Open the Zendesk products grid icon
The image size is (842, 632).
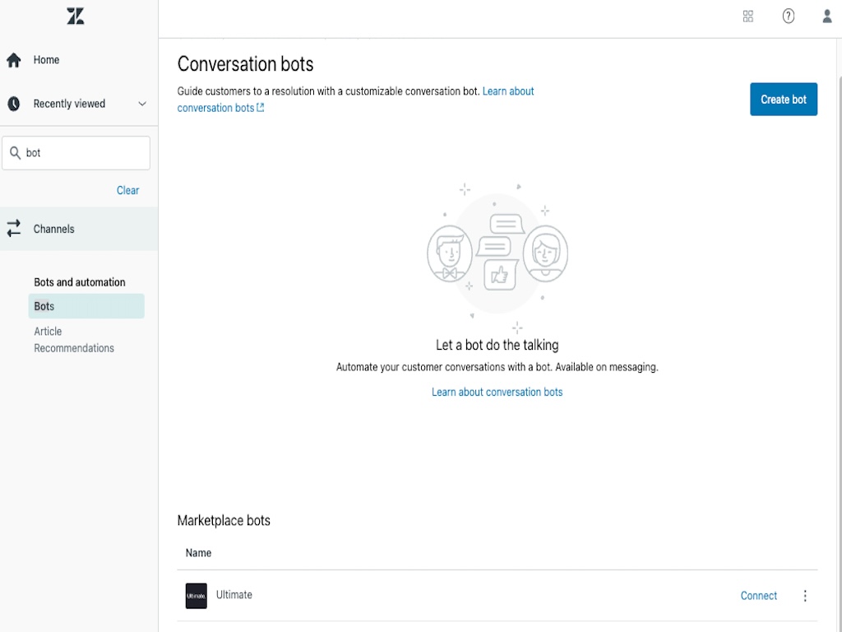(747, 16)
